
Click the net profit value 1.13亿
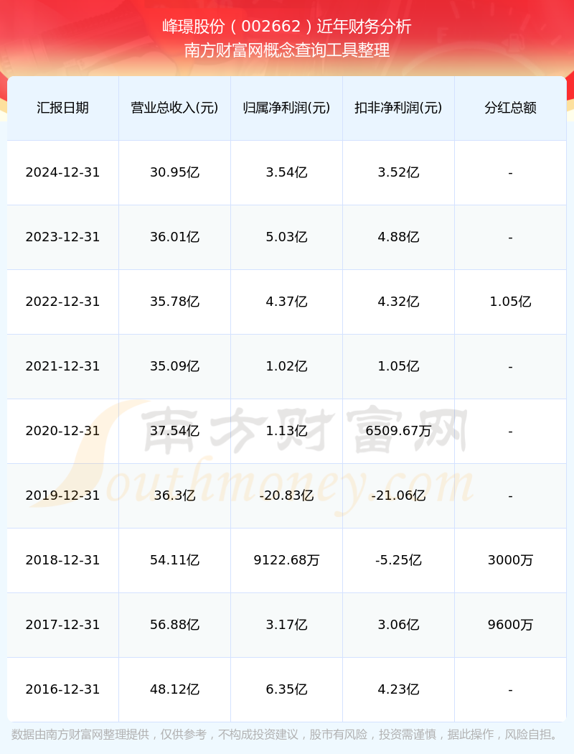pos(287,431)
